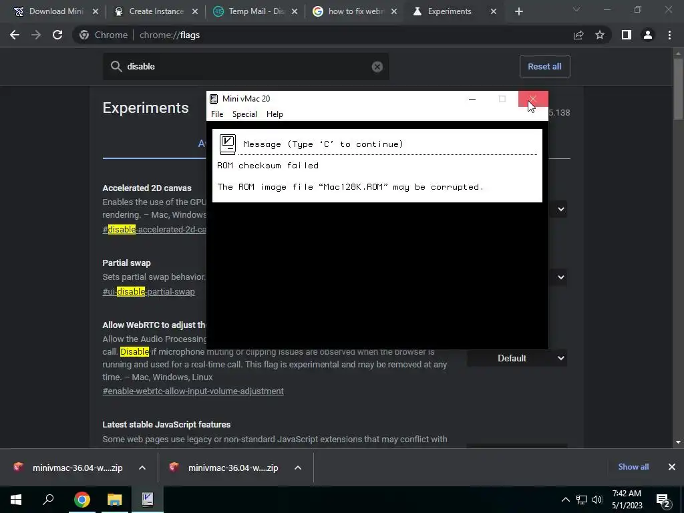
Task: Open the notification center icon
Action: [663, 500]
